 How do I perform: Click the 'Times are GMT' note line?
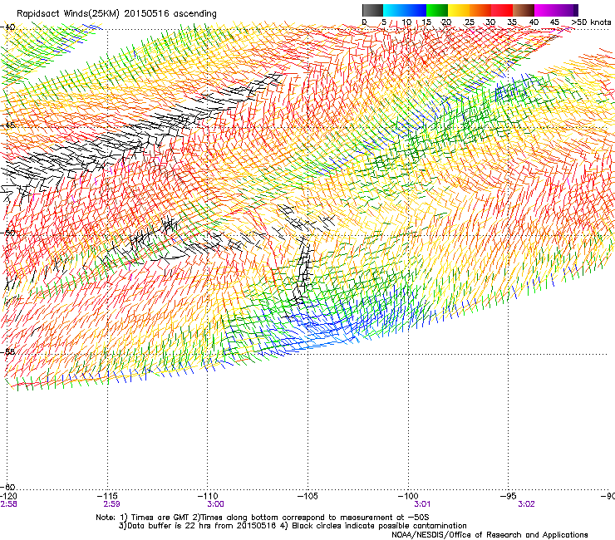[x=263, y=518]
